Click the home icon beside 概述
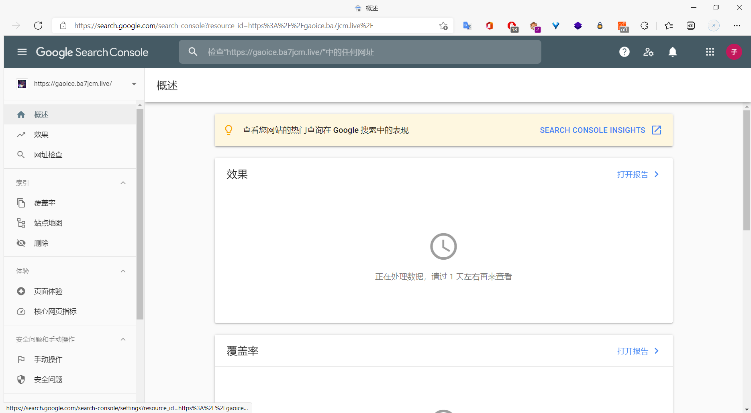The width and height of the screenshot is (751, 413). click(21, 115)
